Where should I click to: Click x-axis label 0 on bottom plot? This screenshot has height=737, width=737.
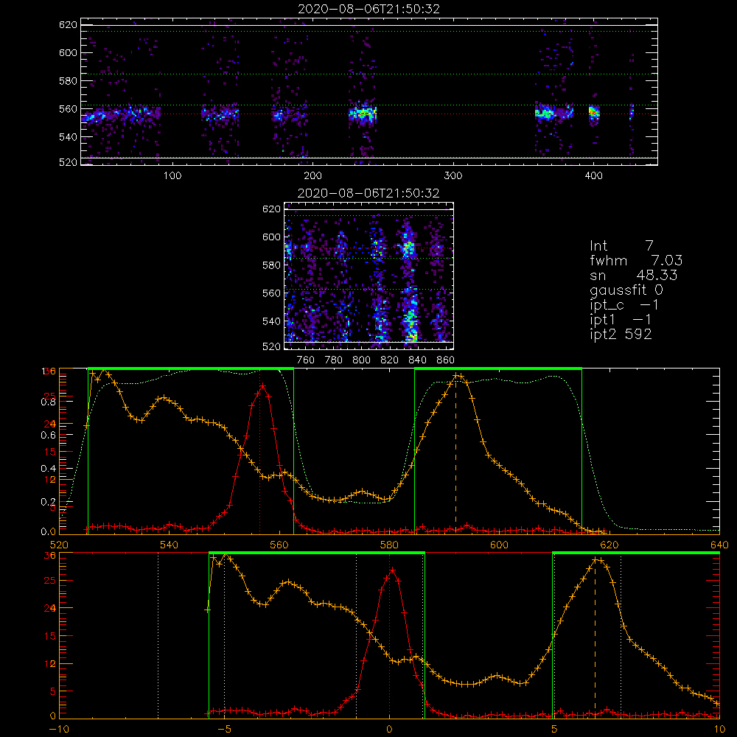pyautogui.click(x=389, y=730)
